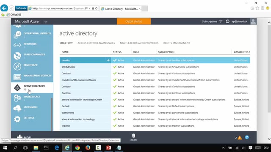Open the Settings gear in sidebar
Image resolution: width=271 pixels, height=152 pixels.
click(17, 119)
